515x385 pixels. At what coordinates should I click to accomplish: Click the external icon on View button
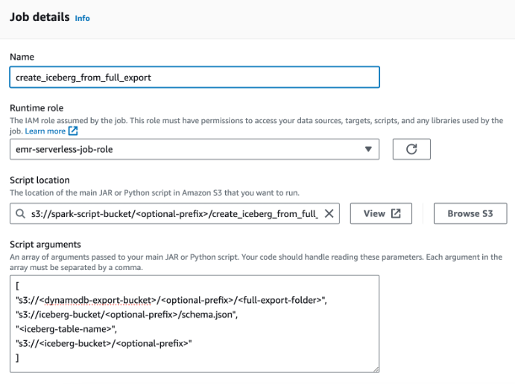tap(396, 213)
